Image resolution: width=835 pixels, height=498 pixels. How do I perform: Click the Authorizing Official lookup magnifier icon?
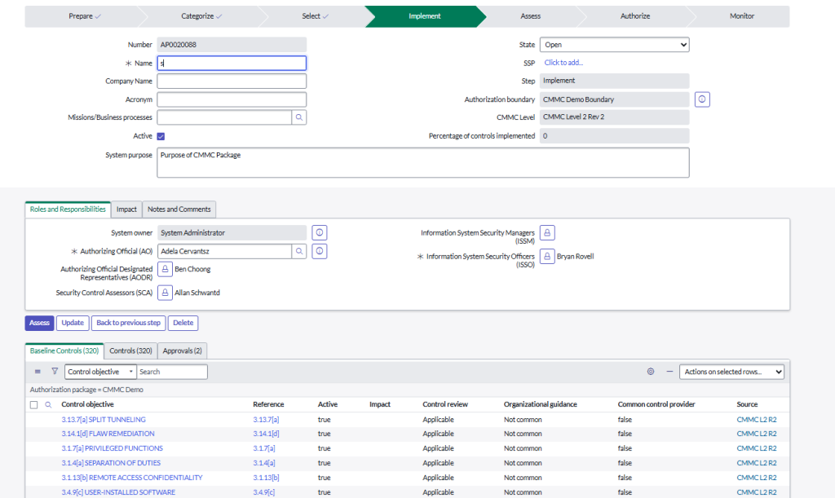[x=300, y=252]
